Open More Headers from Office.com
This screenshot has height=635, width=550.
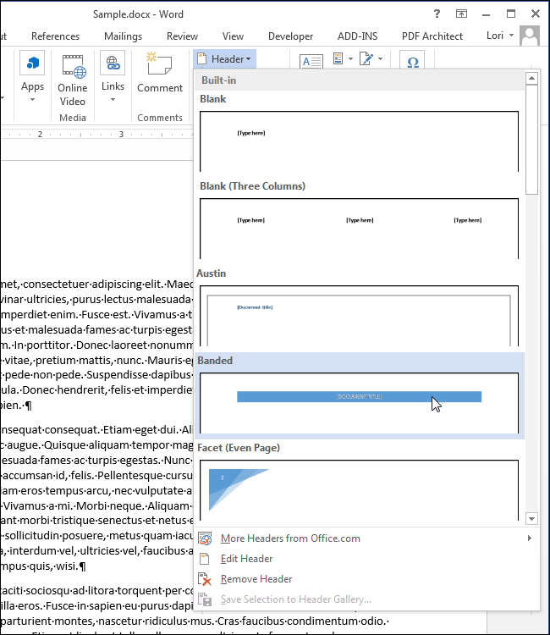tap(366, 538)
